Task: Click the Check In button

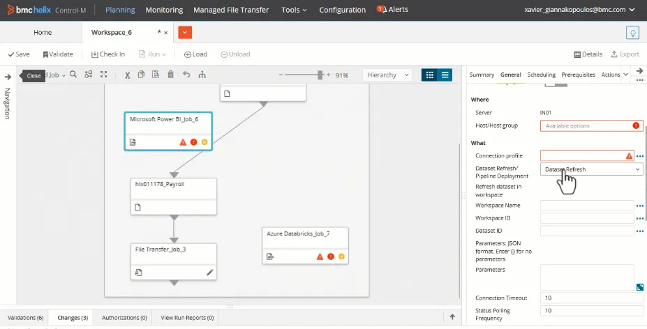Action: click(107, 54)
